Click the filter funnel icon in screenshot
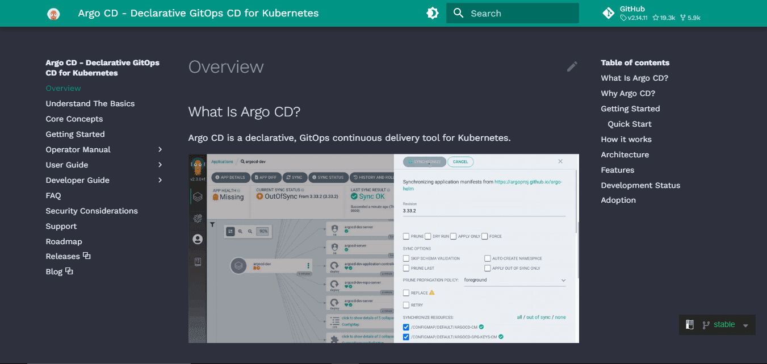This screenshot has width=767, height=364. 212,225
